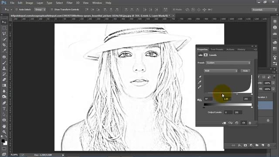This screenshot has height=157, width=279.
Task: Click the Output Levels 255 field
Action: click(x=238, y=113)
